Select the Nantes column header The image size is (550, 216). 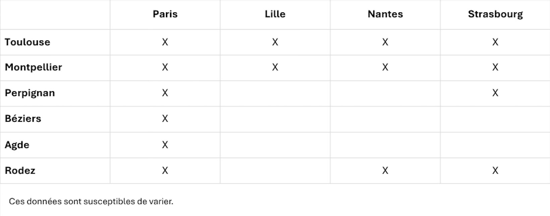(x=385, y=14)
